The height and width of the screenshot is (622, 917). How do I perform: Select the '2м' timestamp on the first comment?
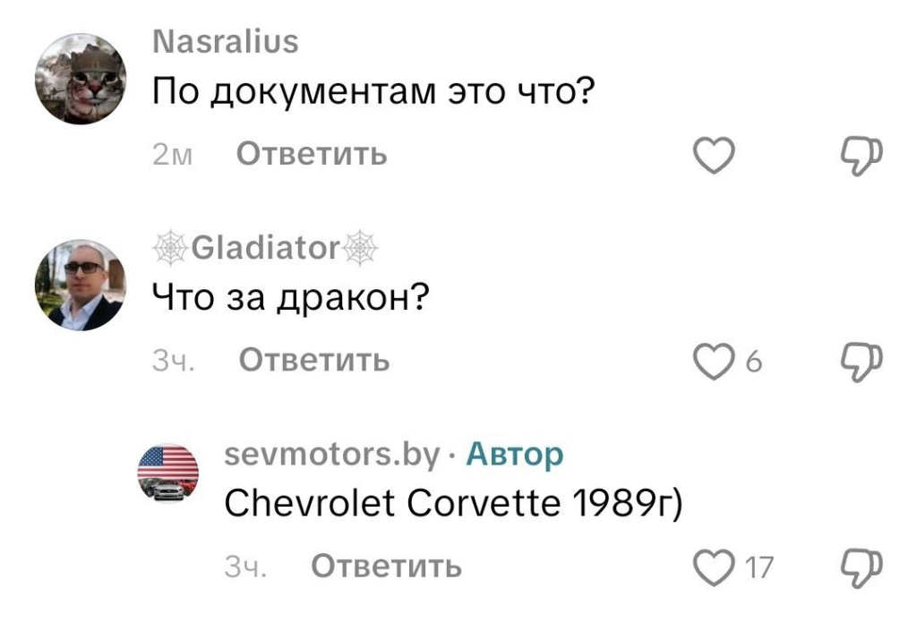pyautogui.click(x=174, y=153)
